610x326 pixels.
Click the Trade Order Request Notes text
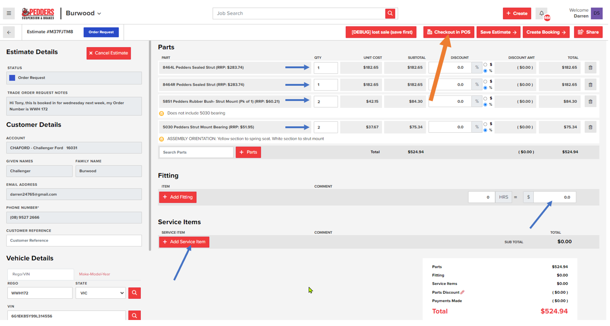point(74,106)
